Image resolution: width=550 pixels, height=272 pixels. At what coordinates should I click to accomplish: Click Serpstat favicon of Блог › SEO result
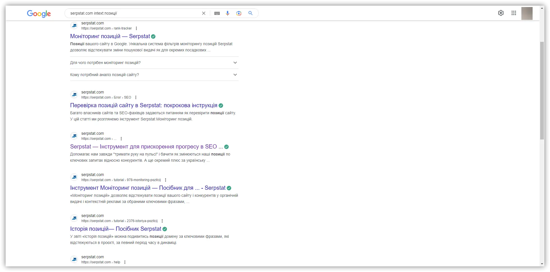pos(74,95)
